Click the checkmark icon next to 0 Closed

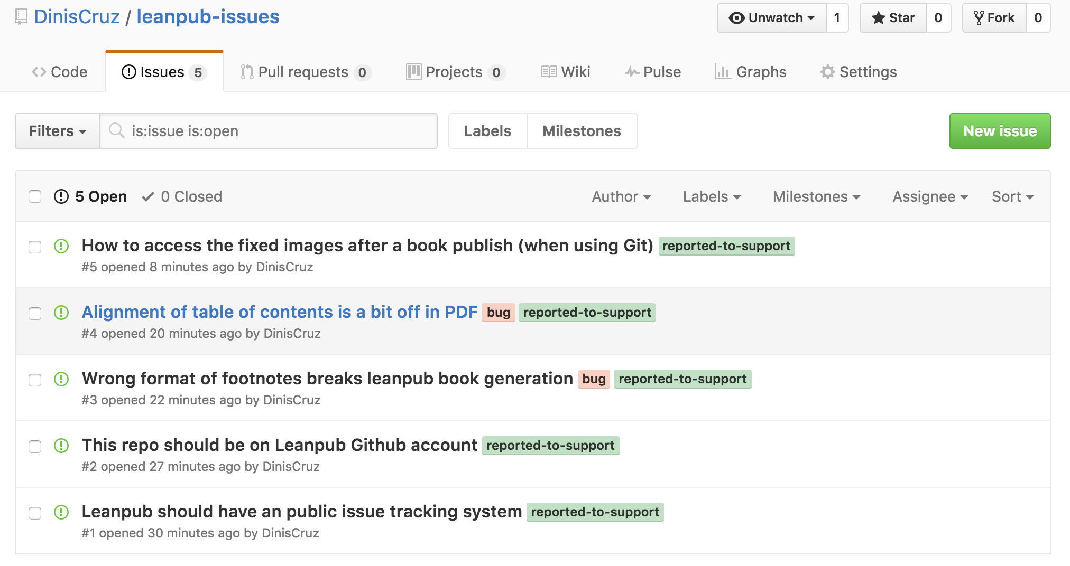[148, 197]
